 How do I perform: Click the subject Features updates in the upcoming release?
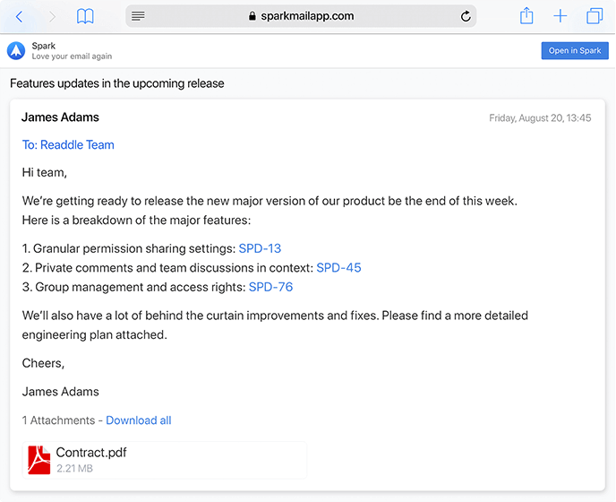coord(117,83)
